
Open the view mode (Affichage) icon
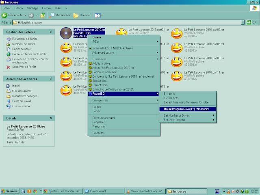pyautogui.click(x=97, y=15)
